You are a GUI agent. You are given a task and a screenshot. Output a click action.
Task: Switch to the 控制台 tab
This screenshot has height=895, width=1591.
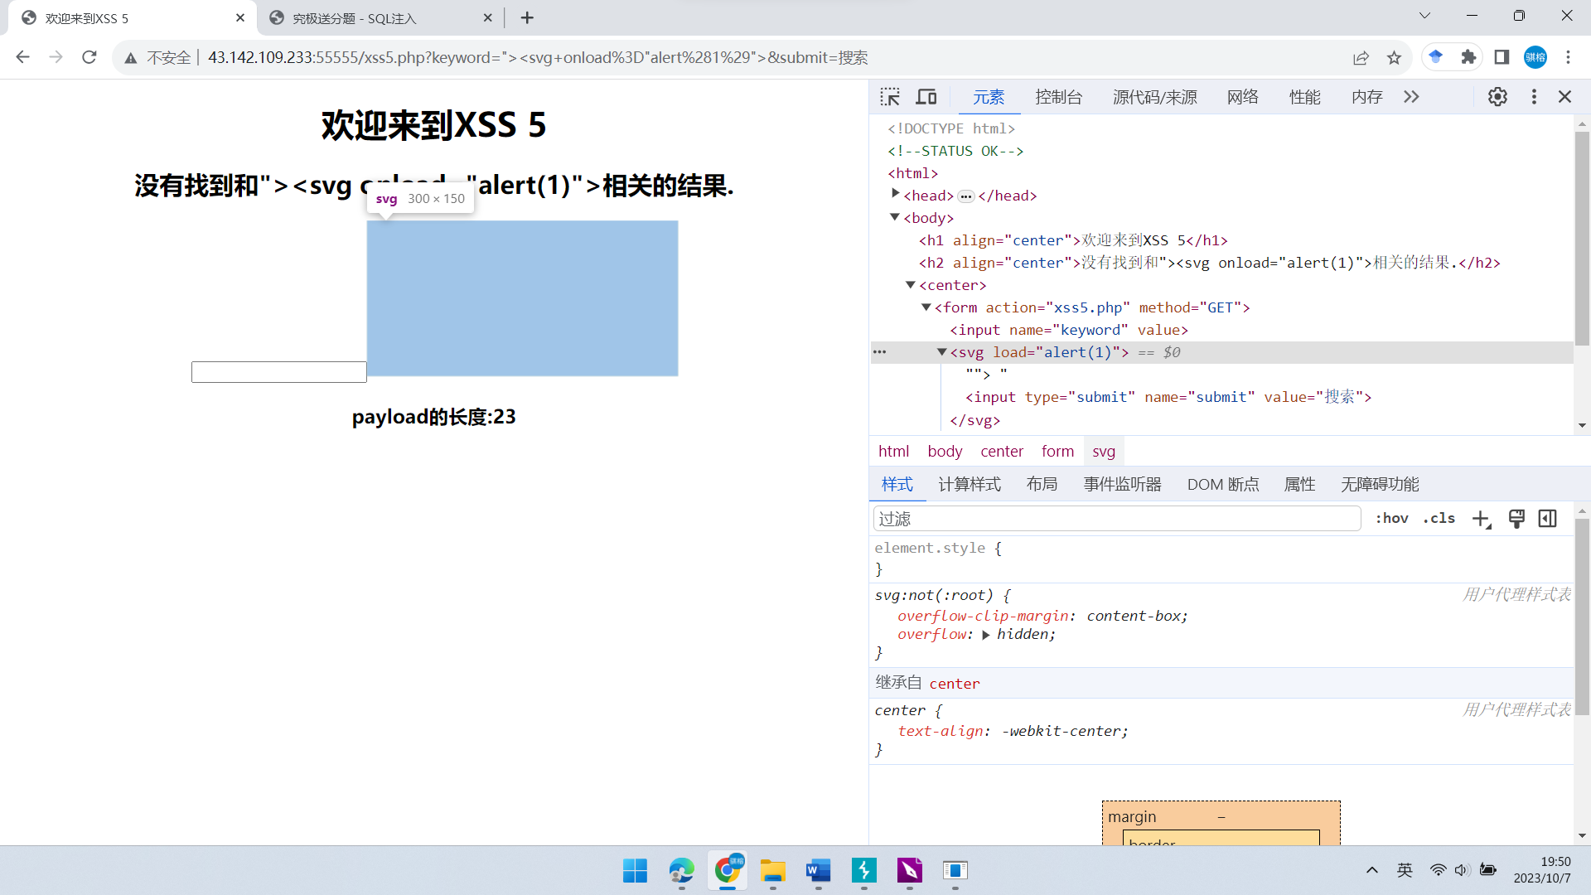coord(1059,97)
